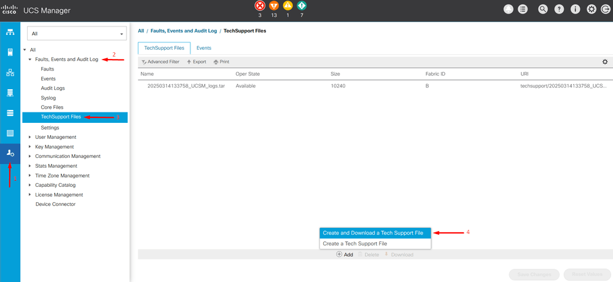Open the All filter dropdown

[77, 34]
